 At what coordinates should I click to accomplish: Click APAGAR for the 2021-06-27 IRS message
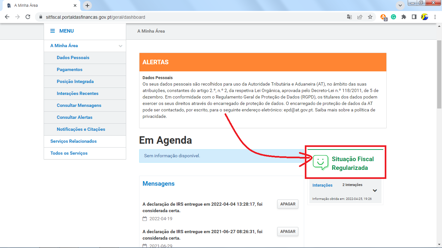click(x=288, y=232)
